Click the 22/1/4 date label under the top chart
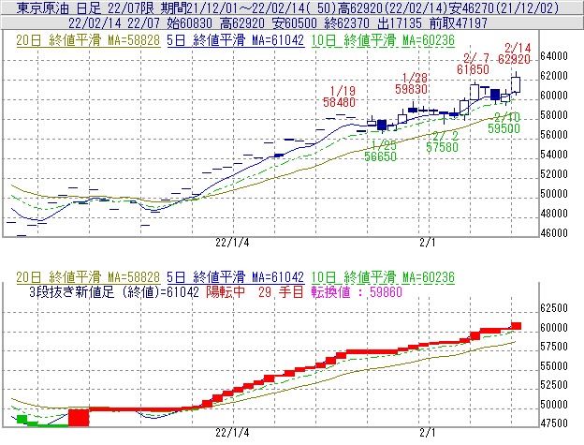This screenshot has width=584, height=445. click(232, 243)
